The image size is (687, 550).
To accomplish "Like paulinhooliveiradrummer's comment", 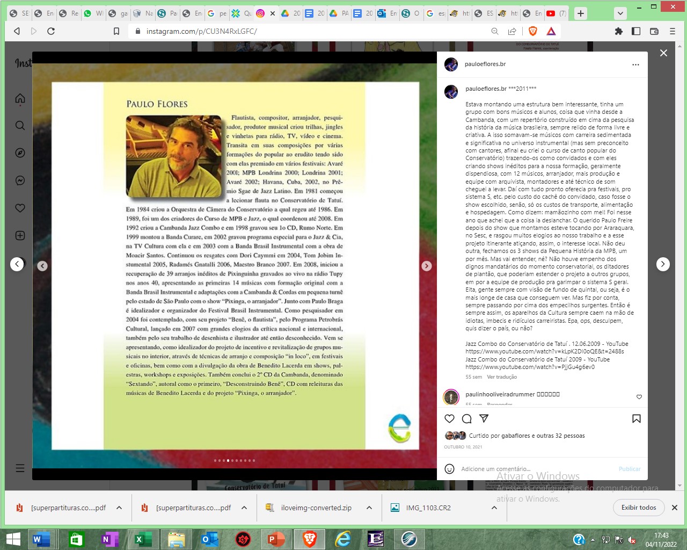I will pyautogui.click(x=639, y=397).
